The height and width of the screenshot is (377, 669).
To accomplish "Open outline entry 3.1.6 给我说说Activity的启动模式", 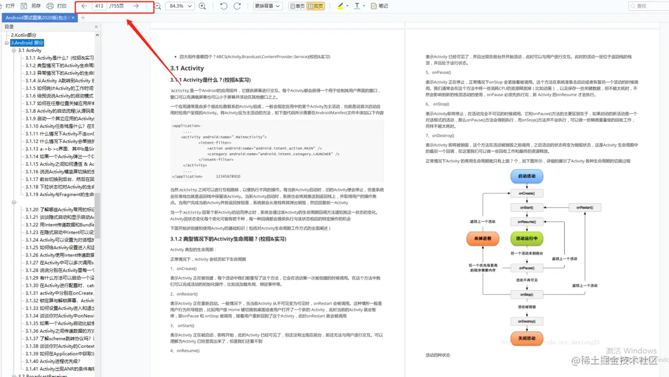I will point(59,95).
